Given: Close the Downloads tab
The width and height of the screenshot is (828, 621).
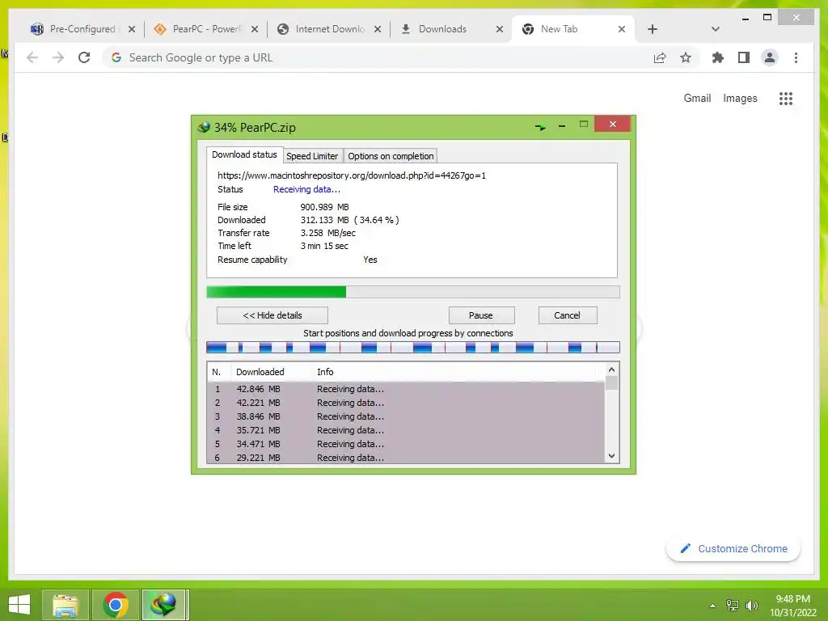Looking at the screenshot, I should (x=500, y=29).
